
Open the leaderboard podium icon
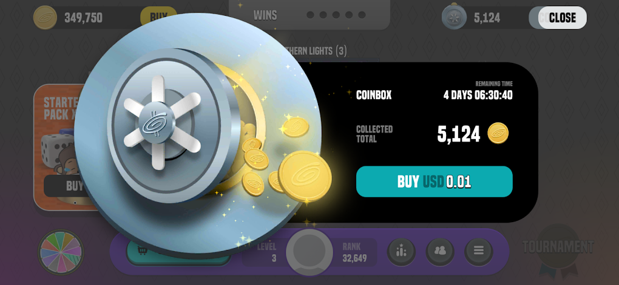(x=401, y=252)
